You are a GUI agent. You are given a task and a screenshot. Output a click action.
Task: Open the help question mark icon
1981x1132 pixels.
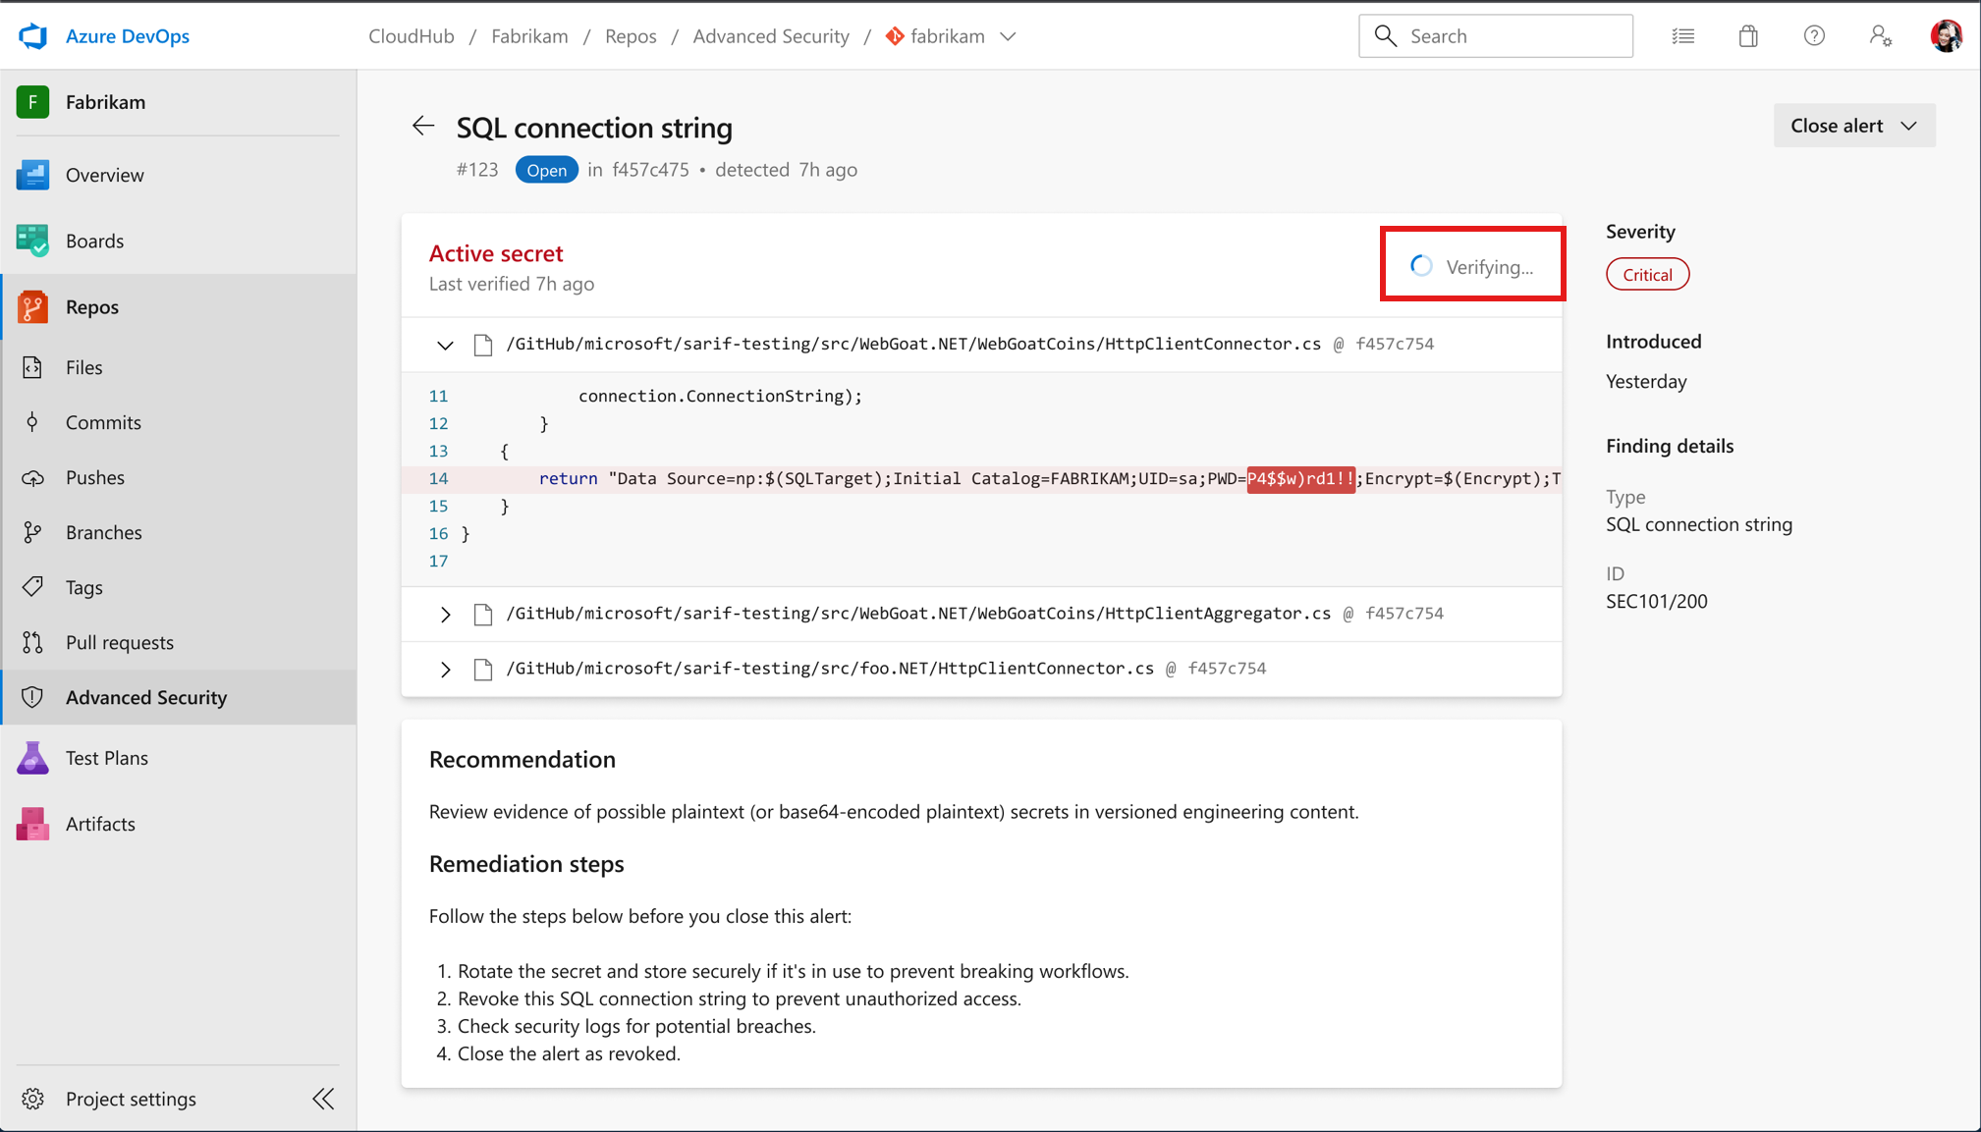(x=1814, y=36)
